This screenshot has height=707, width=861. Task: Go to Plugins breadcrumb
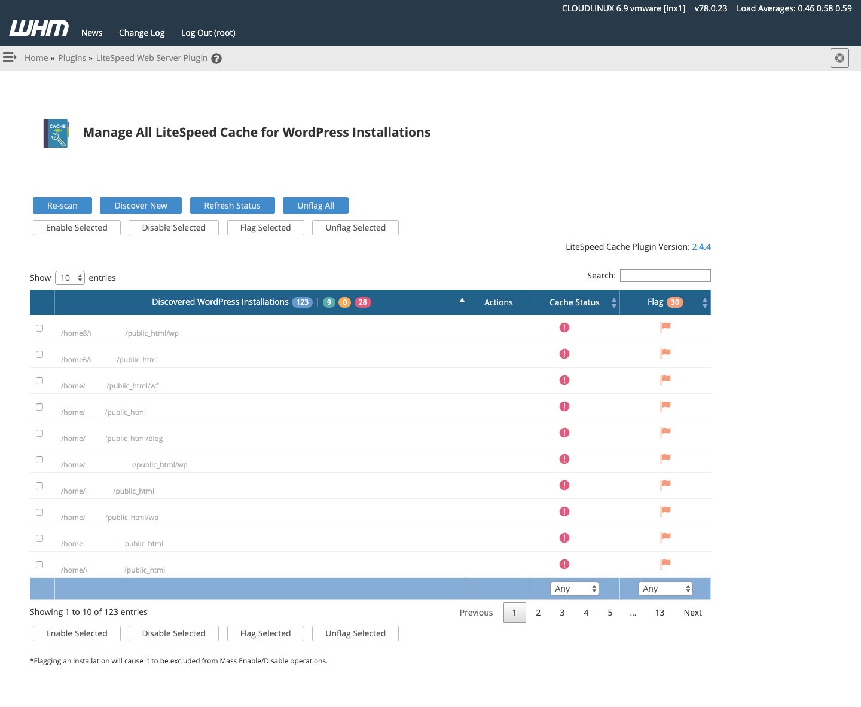coord(72,58)
